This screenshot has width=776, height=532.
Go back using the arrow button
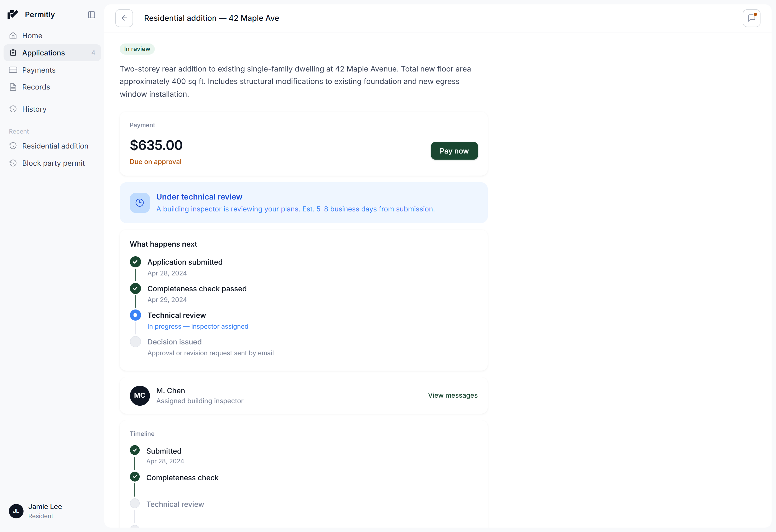(124, 18)
